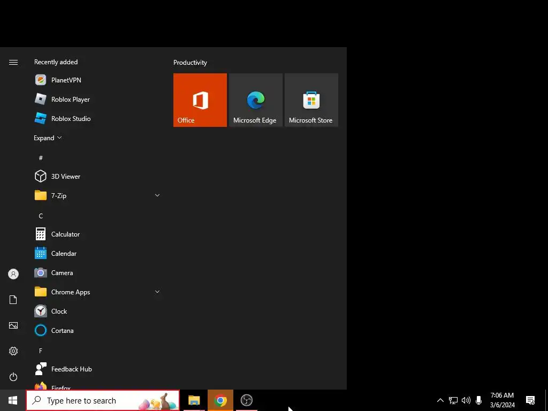This screenshot has width=548, height=411.
Task: Expand the 7-Zip folder chevron
Action: coord(157,195)
